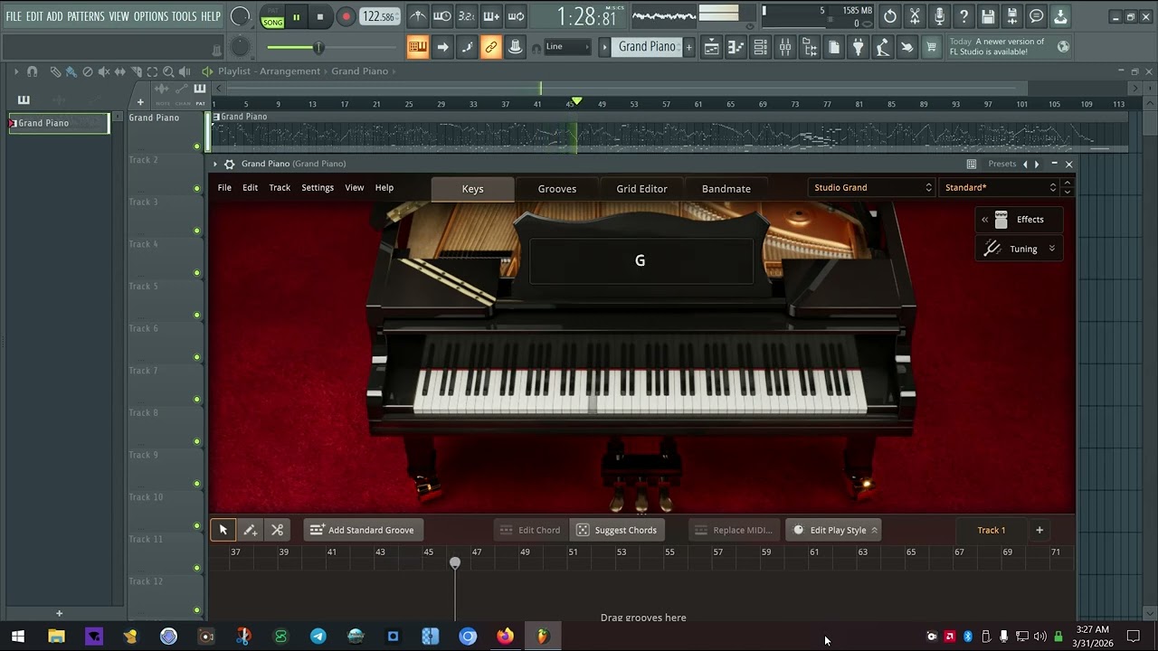Screen dimensions: 1158x651
Task: Open help question mark icon
Action: [963, 16]
